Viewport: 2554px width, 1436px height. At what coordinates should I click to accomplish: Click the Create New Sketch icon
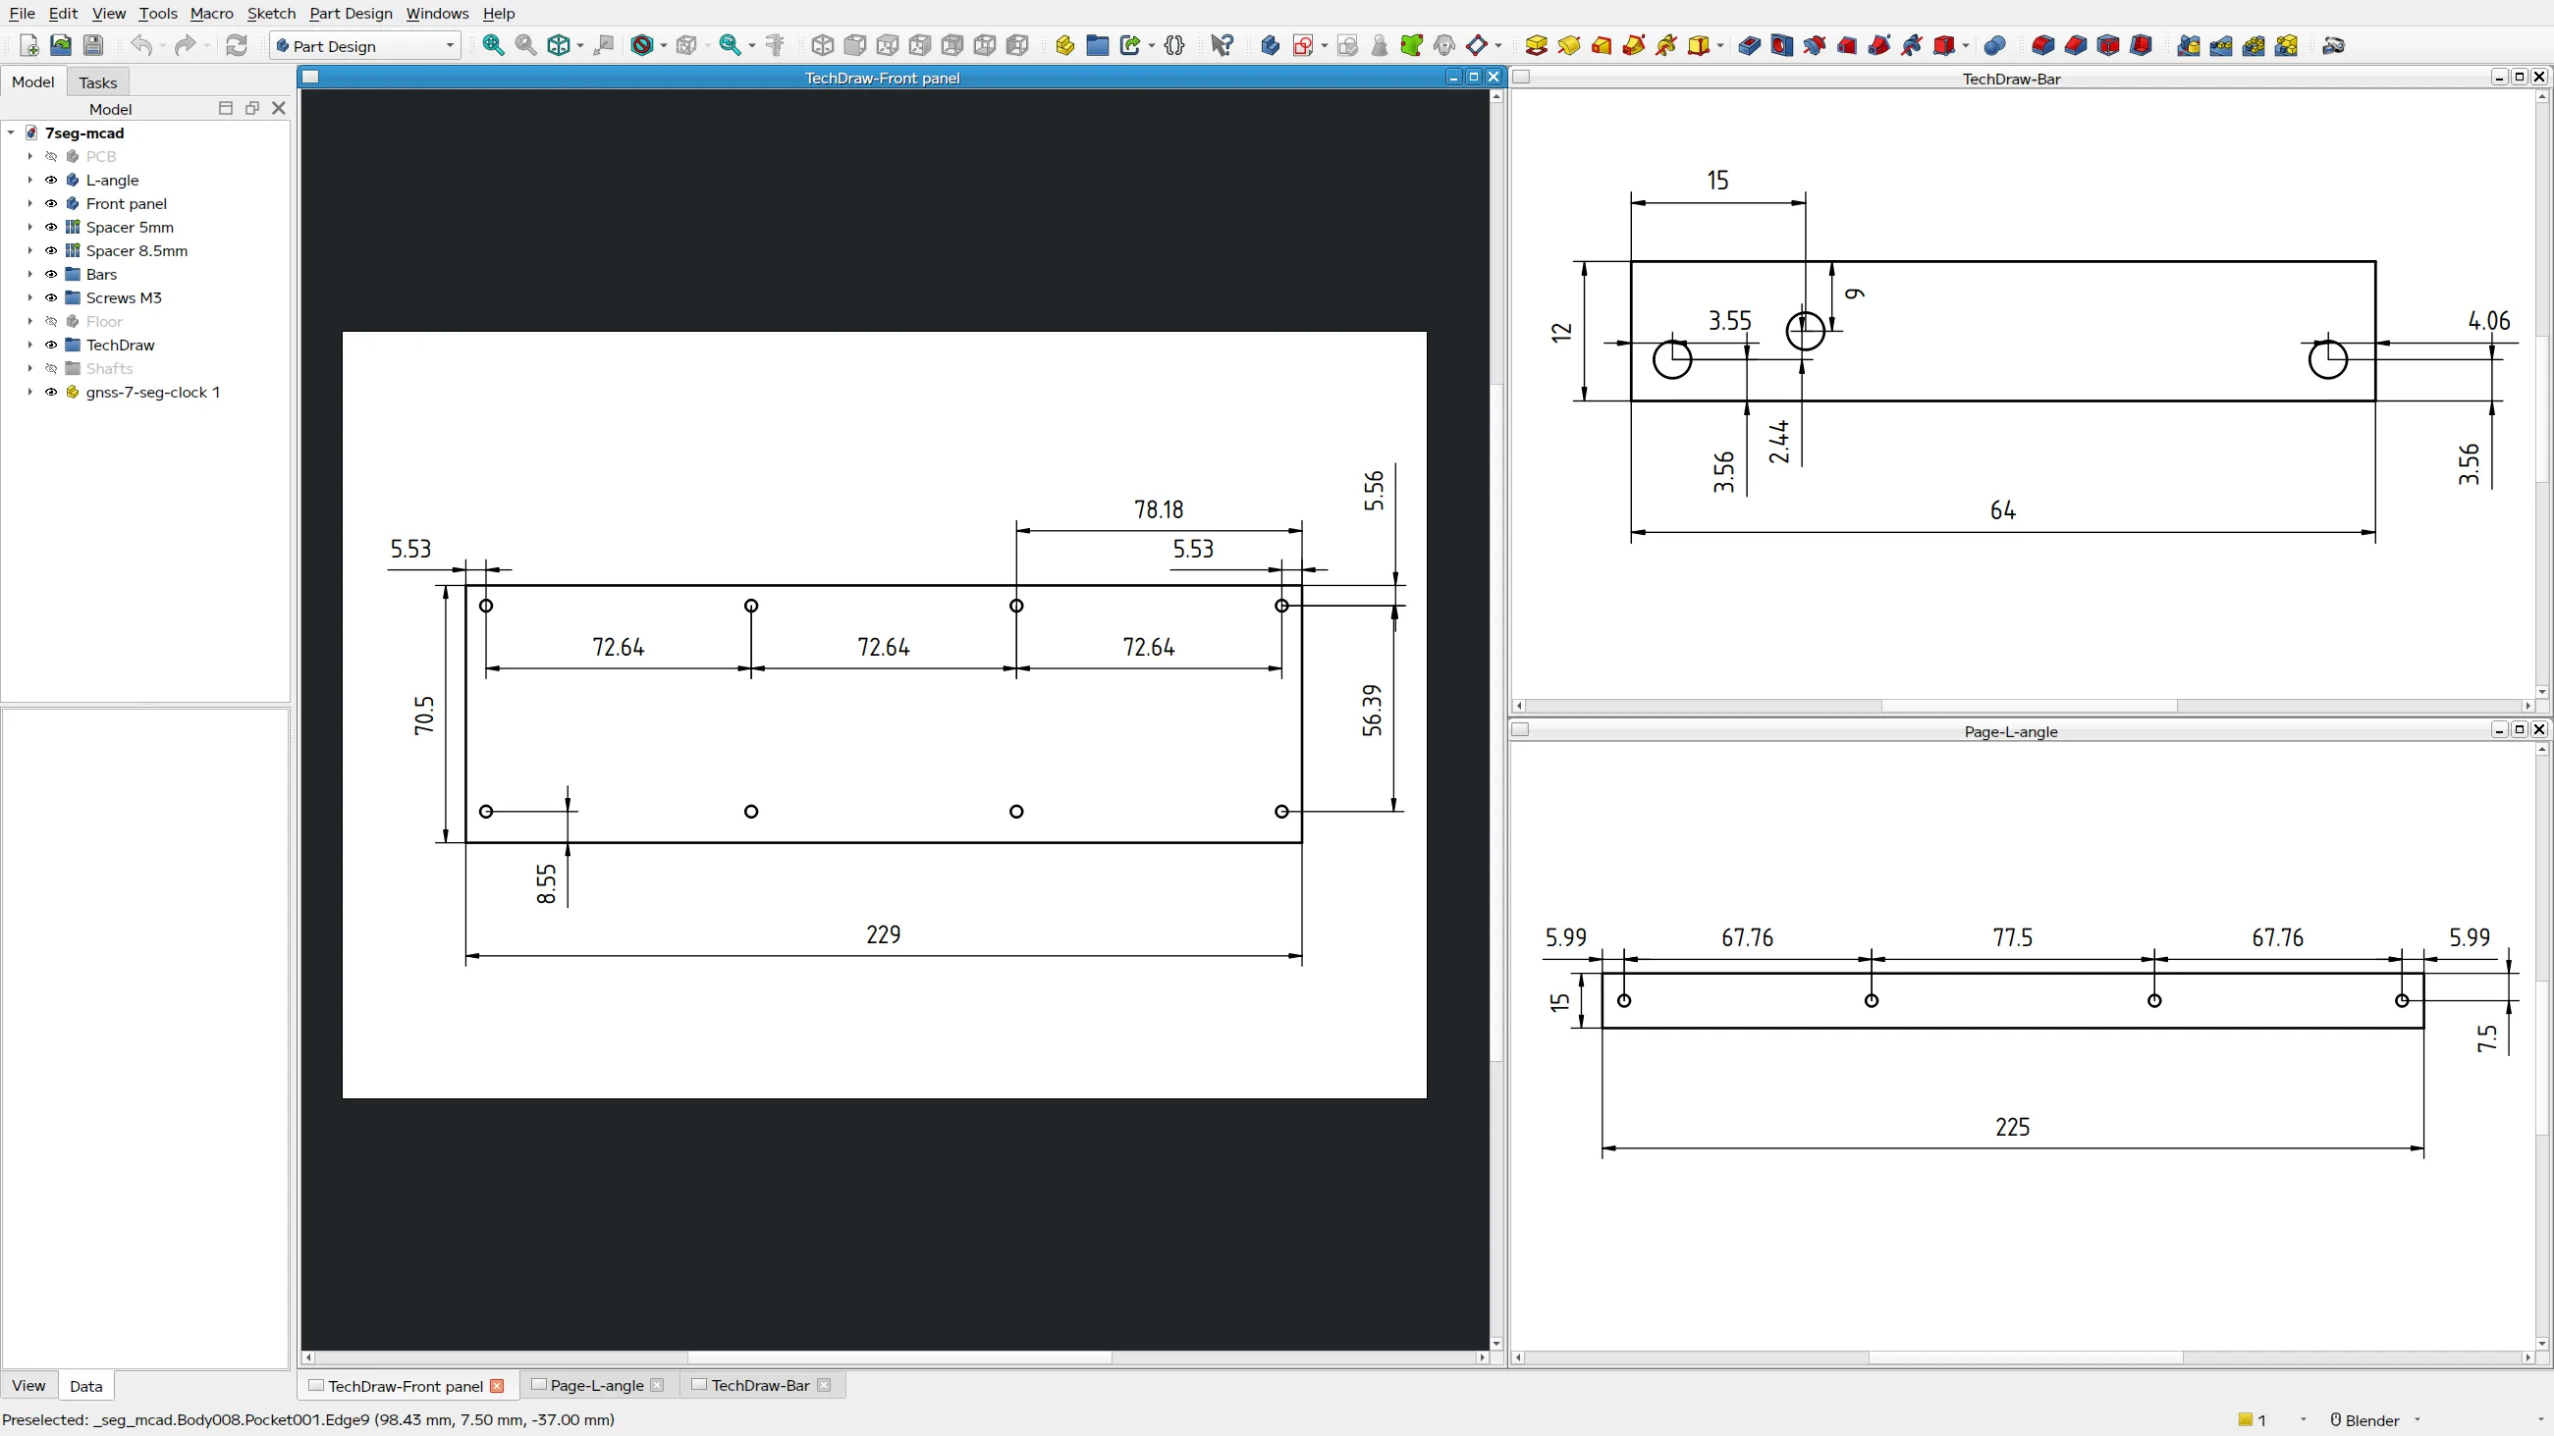click(1303, 45)
